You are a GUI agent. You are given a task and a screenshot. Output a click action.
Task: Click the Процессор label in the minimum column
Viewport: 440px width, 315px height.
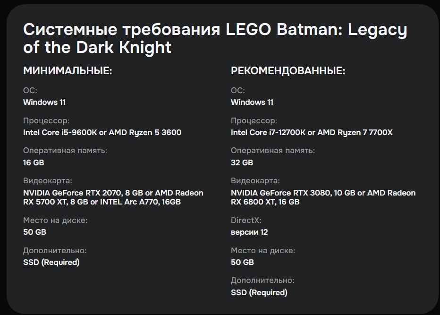coord(46,120)
